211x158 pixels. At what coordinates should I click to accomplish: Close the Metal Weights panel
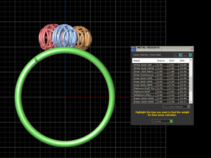coord(191,48)
